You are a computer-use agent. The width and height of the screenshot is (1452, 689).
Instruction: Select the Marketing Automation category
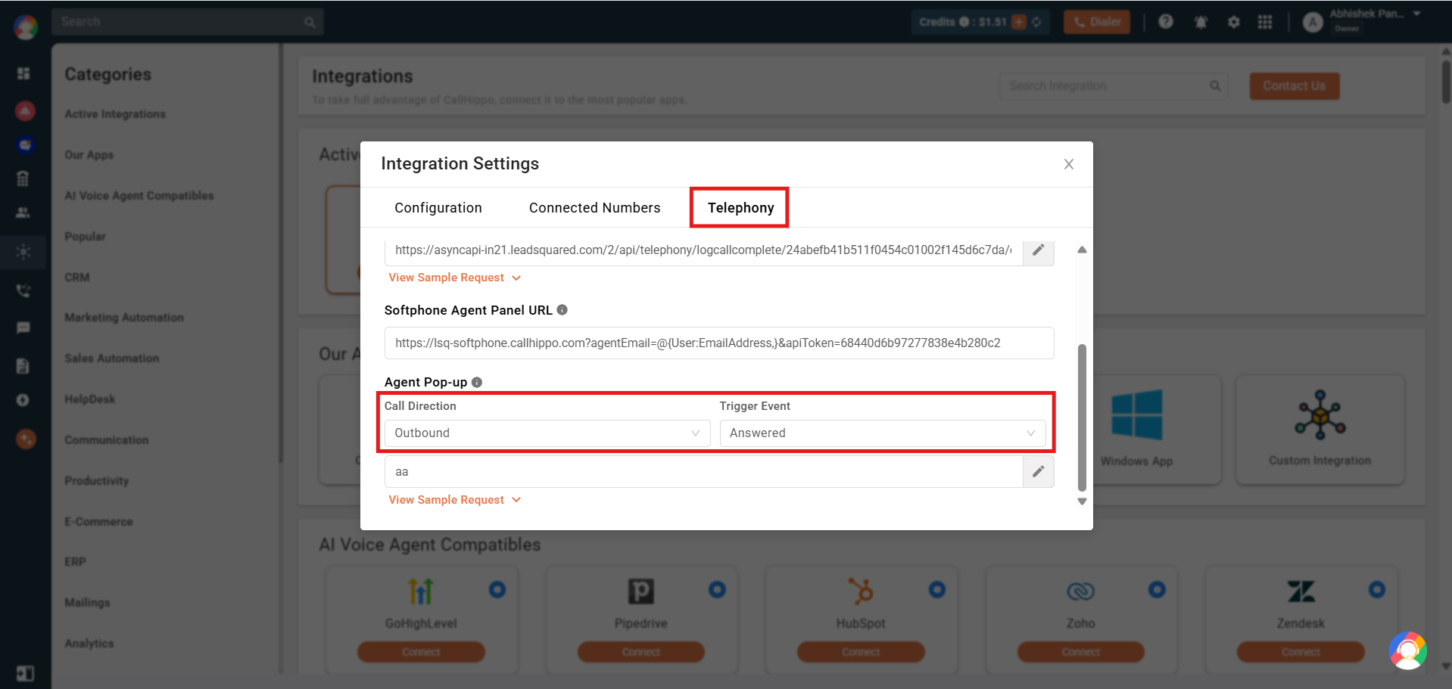click(124, 318)
